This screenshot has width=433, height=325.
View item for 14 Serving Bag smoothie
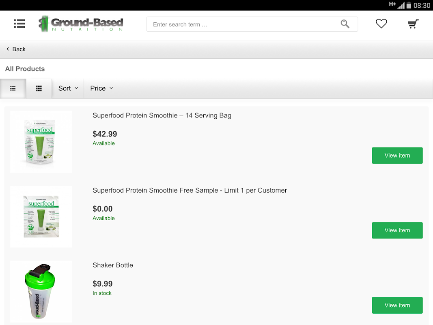[397, 156]
